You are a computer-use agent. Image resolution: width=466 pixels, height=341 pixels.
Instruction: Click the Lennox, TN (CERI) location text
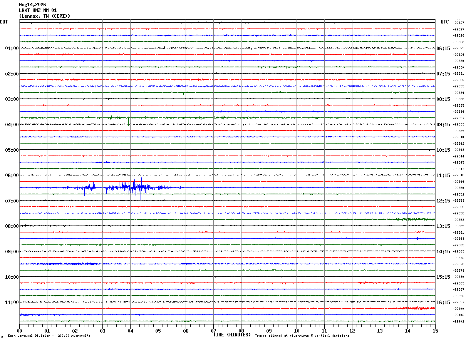[45, 16]
